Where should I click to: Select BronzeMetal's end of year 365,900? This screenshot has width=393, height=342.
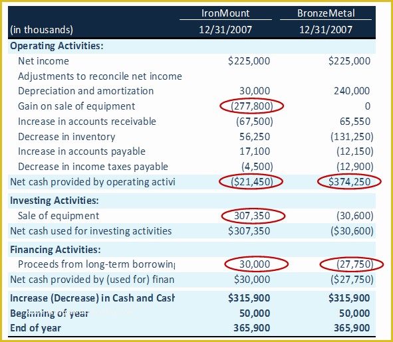(352, 328)
